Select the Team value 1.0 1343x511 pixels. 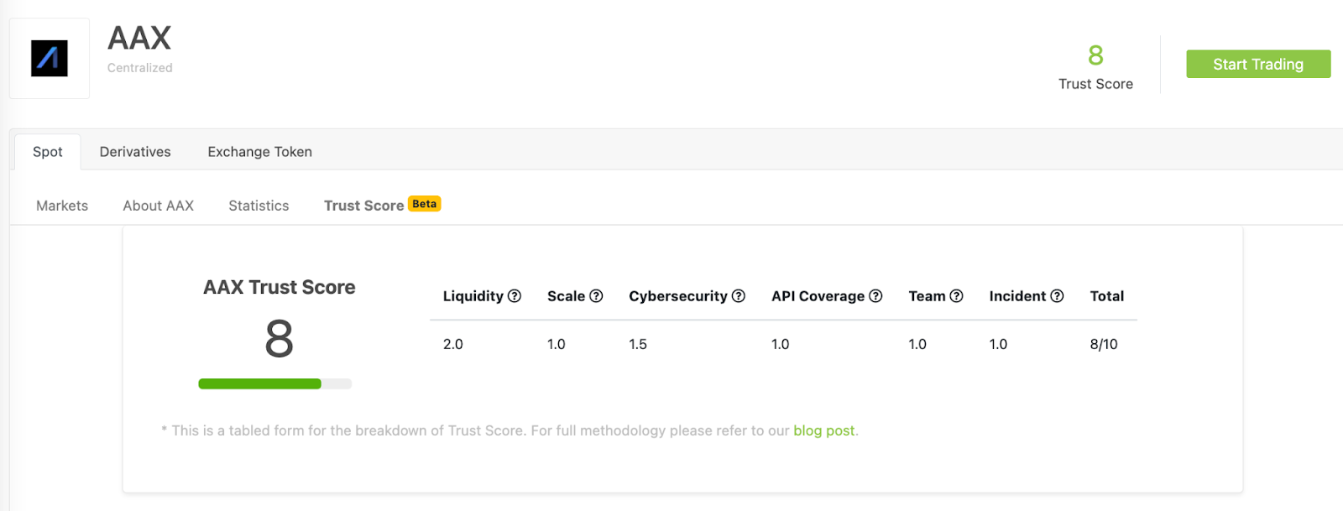tap(917, 344)
